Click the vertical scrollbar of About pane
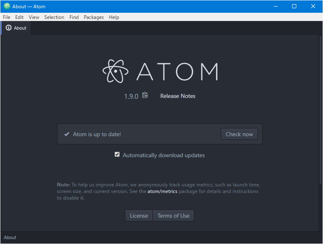The image size is (323, 244). pyautogui.click(x=320, y=110)
